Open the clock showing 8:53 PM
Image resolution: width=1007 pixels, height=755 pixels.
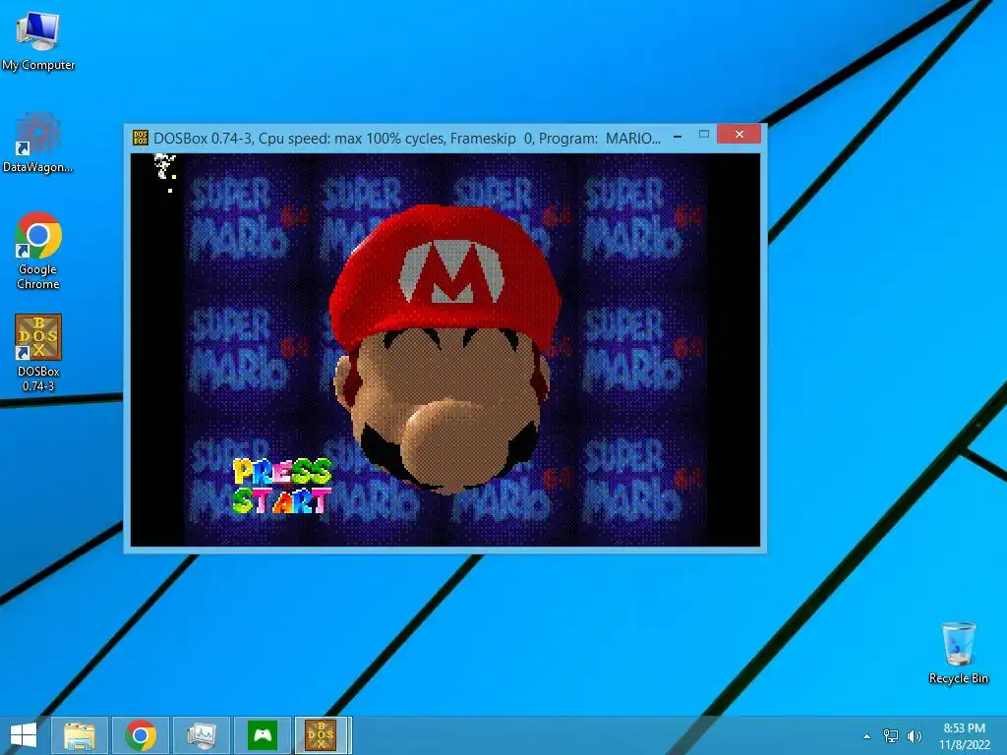[x=965, y=735]
